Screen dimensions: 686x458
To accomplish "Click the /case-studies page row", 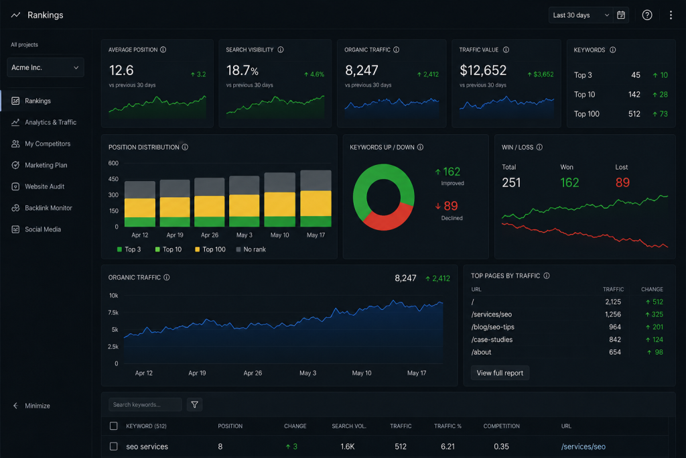I will point(567,340).
